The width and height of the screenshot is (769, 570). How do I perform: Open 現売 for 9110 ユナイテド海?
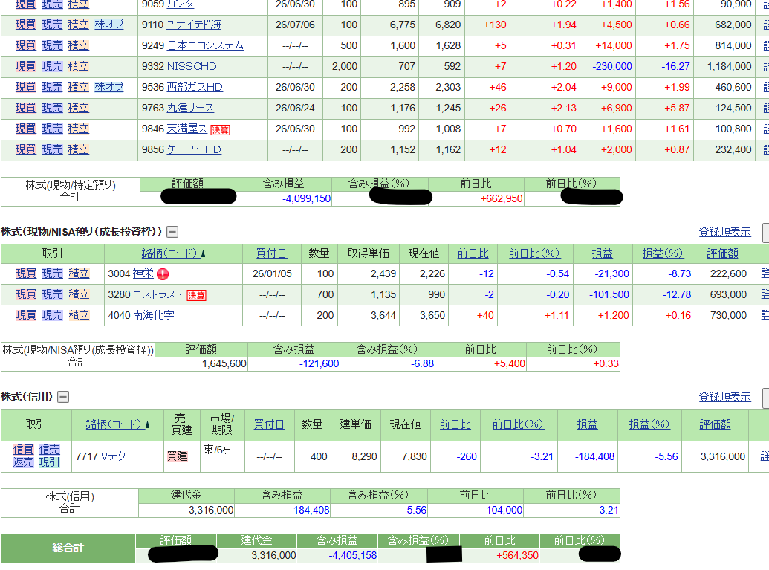(x=52, y=25)
